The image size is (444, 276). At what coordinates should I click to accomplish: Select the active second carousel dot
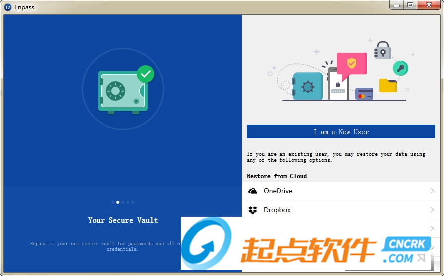pos(118,202)
